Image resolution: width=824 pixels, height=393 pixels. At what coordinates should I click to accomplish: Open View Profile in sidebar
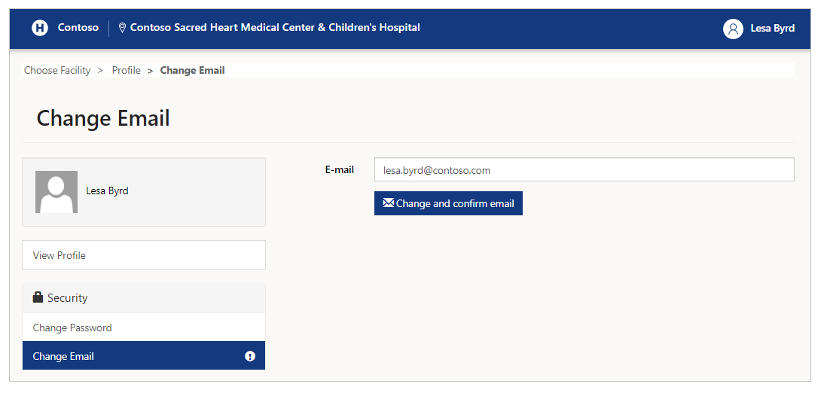(143, 254)
